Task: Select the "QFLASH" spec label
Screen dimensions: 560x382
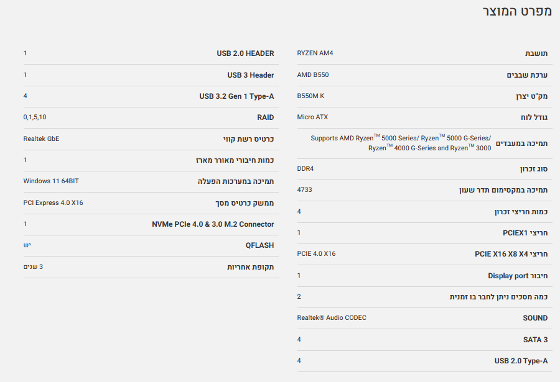Action: (x=259, y=245)
